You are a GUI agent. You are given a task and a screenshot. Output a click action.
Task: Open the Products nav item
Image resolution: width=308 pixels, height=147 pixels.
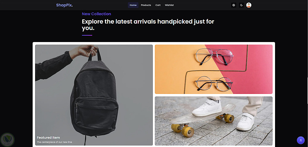pyautogui.click(x=146, y=5)
